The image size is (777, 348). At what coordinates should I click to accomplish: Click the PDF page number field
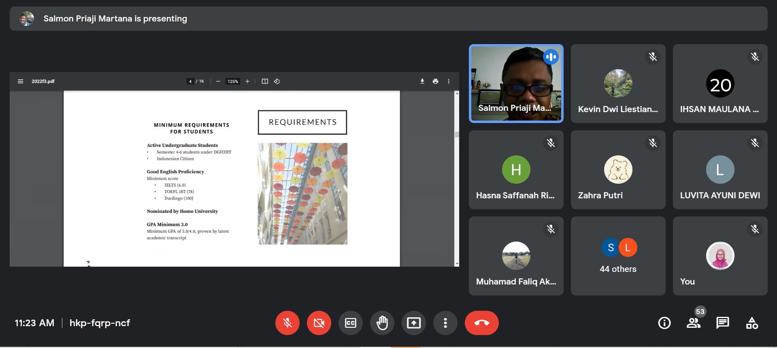[x=190, y=81]
